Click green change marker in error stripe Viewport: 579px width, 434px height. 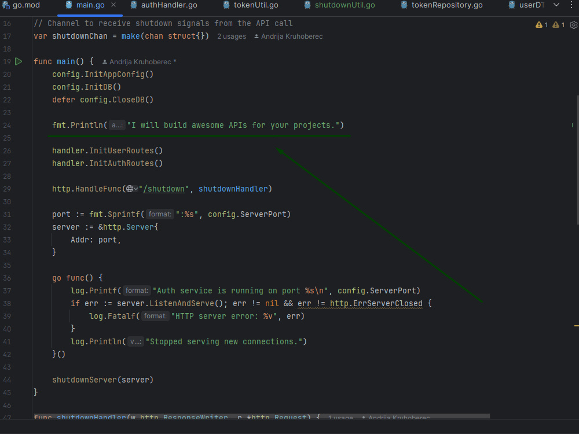tap(573, 126)
